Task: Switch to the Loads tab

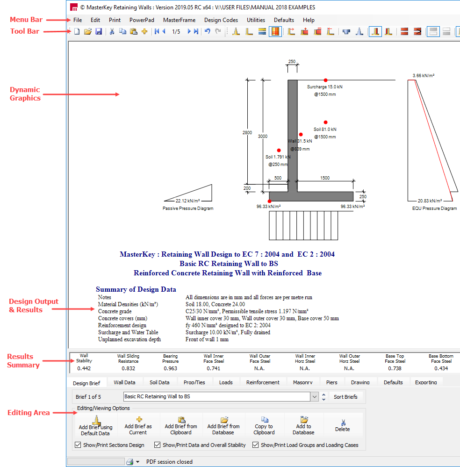Action: click(x=226, y=382)
